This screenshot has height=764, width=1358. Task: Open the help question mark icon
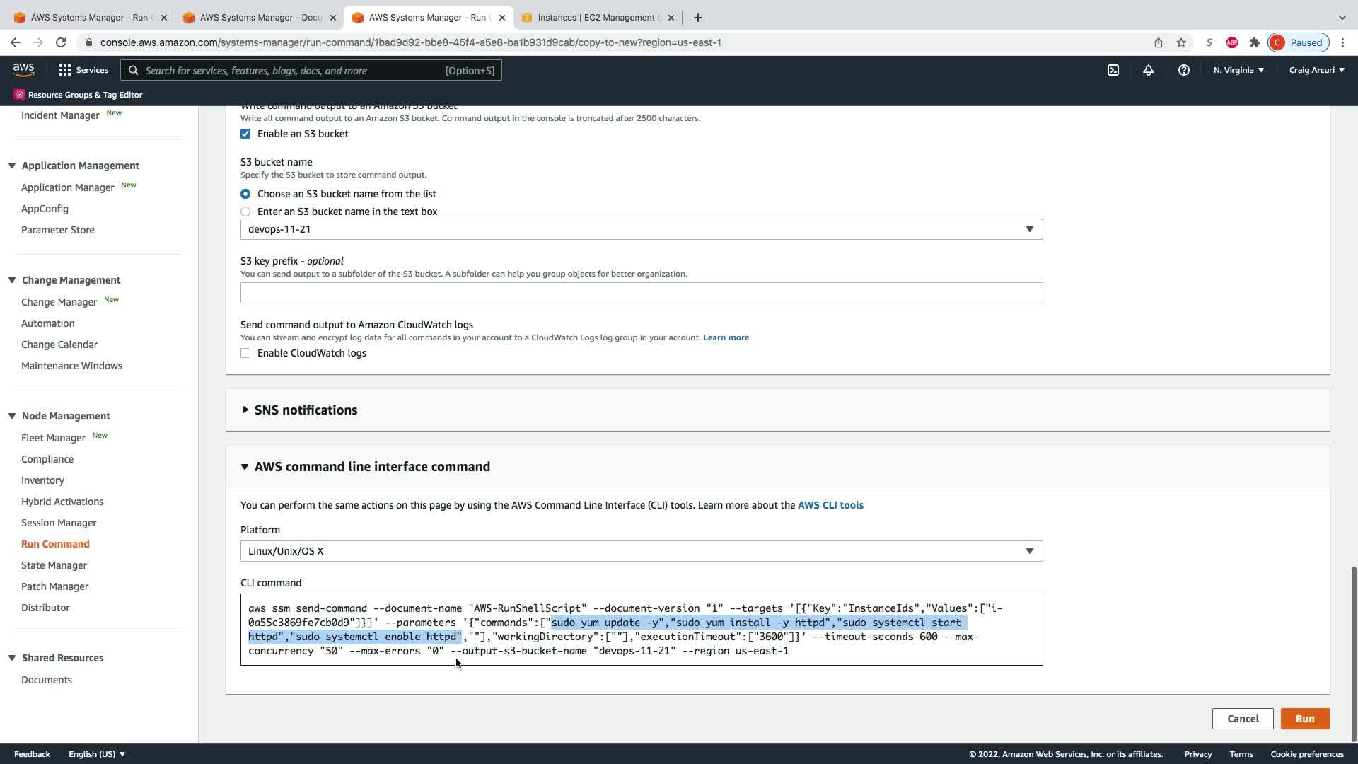[1183, 70]
